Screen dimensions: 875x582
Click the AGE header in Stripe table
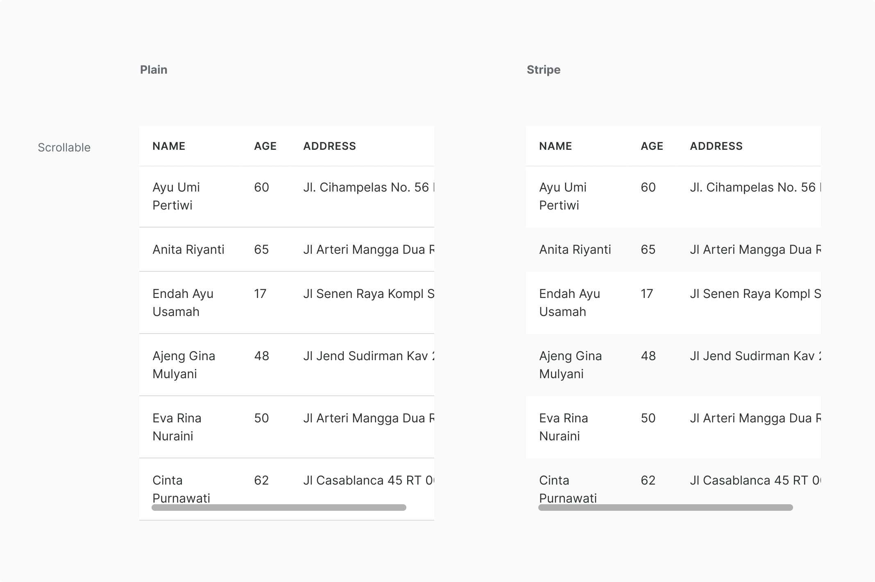click(652, 146)
